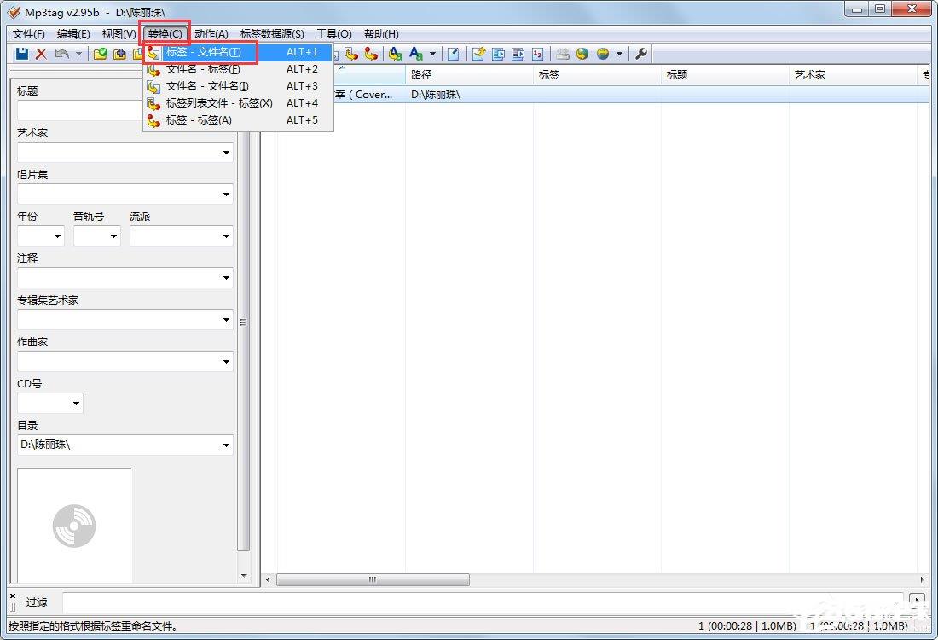Image resolution: width=938 pixels, height=640 pixels.
Task: Click the filter options button at bar end
Action: click(917, 601)
